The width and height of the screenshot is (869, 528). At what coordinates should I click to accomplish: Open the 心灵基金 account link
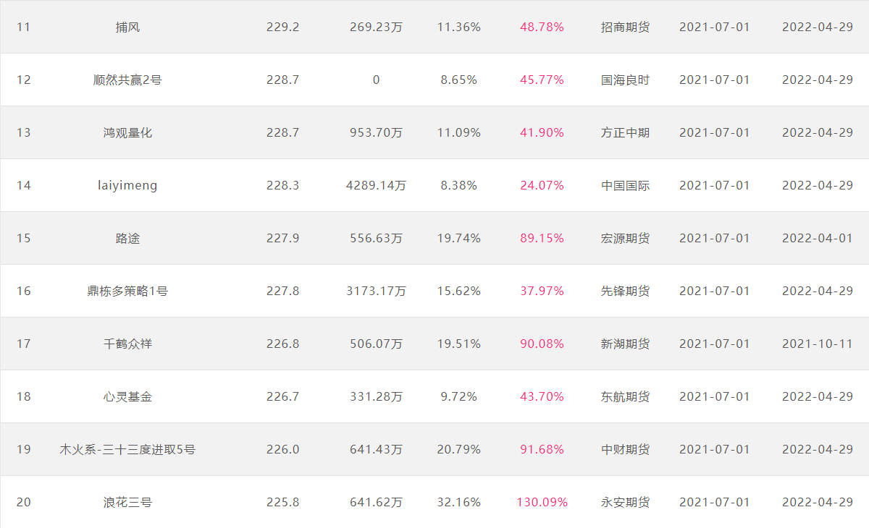(x=127, y=396)
